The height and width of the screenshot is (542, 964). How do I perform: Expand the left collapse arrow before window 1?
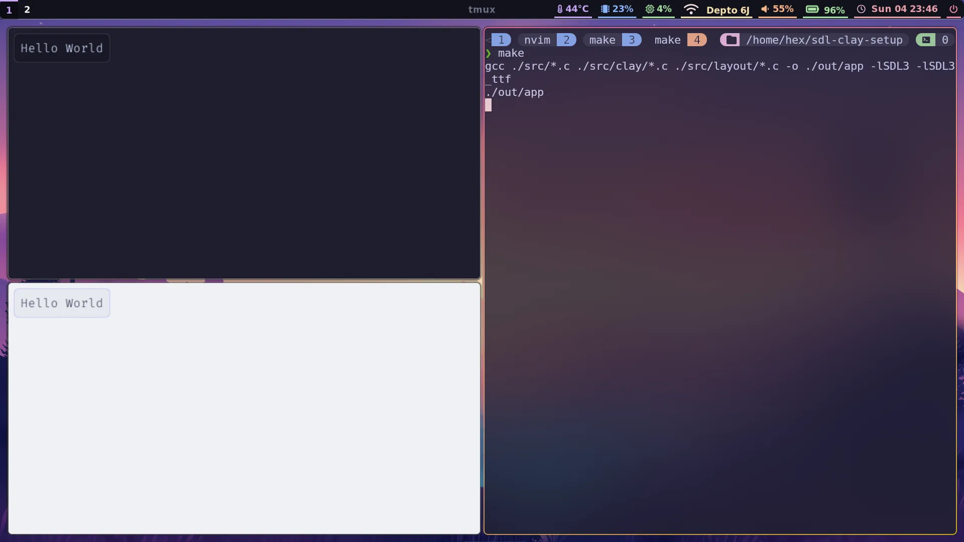(x=488, y=40)
